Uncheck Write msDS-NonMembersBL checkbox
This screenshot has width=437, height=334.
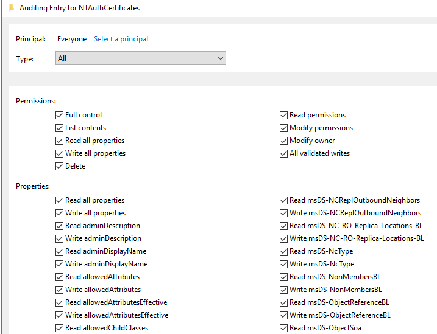click(x=283, y=290)
